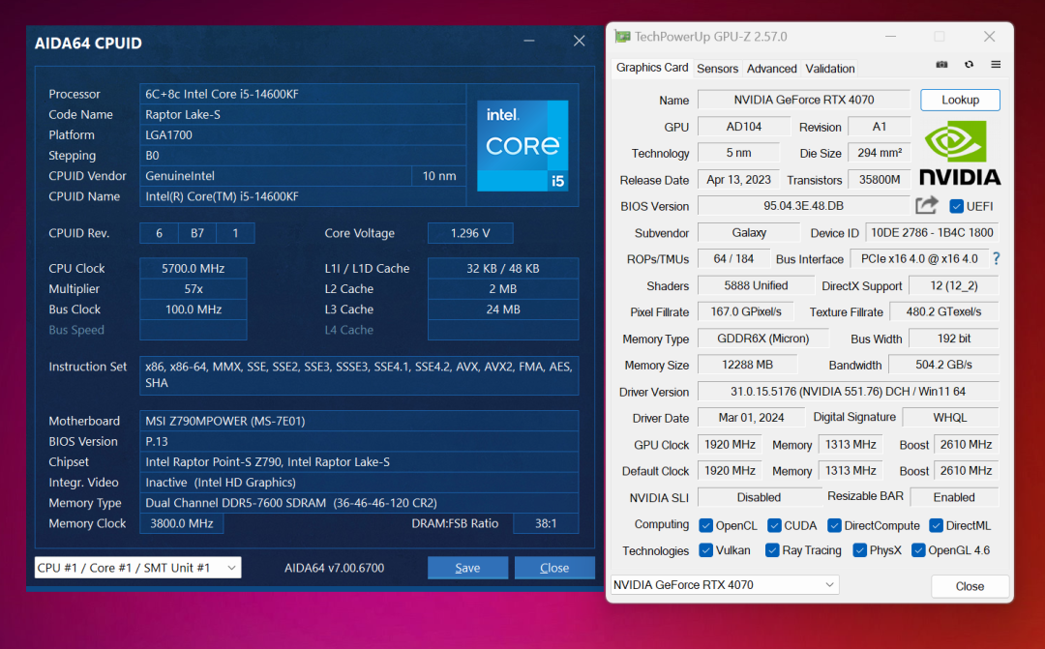Click the Resizable BAR value Enabled

pos(954,497)
